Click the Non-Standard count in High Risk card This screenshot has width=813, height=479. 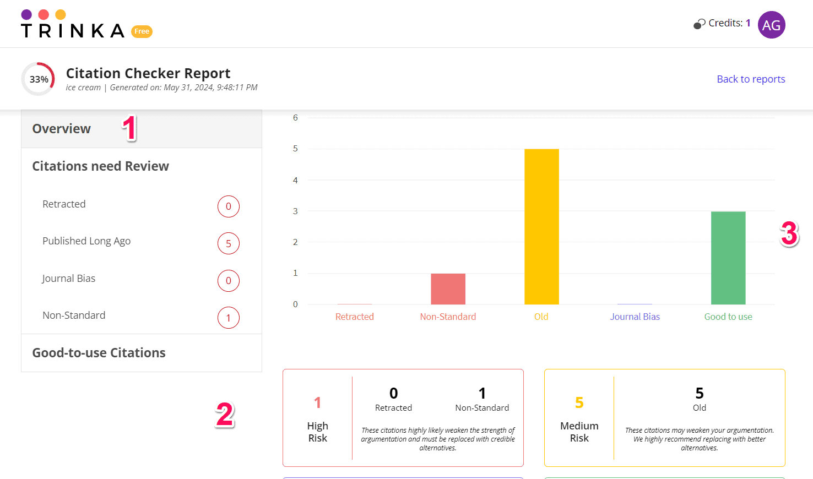(482, 393)
